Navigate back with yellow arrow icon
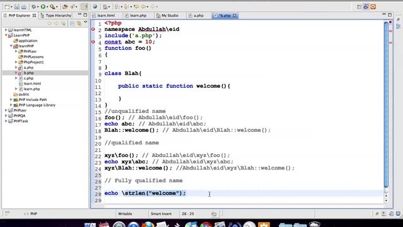 point(144,7)
